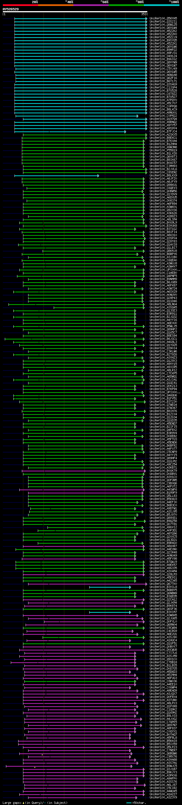Click UniRef100_B6T171 entry
Image resolution: width=182 pixels, height=805 pixels.
163,81
